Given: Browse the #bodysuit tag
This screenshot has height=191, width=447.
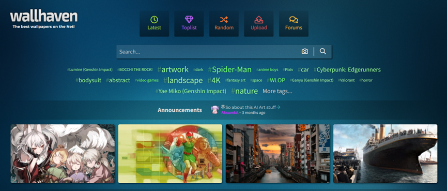Looking at the screenshot, I should point(88,80).
